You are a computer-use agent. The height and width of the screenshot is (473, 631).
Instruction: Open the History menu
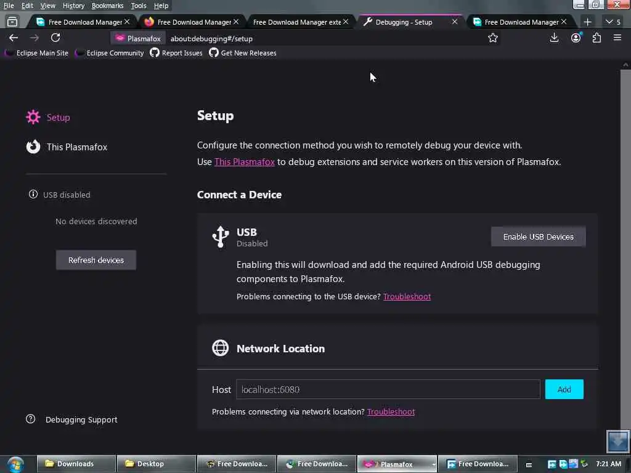point(73,6)
